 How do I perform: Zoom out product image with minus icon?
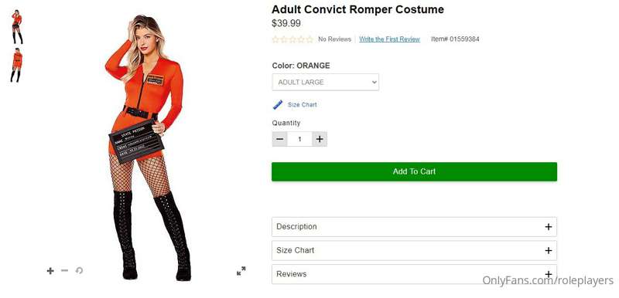(x=65, y=270)
